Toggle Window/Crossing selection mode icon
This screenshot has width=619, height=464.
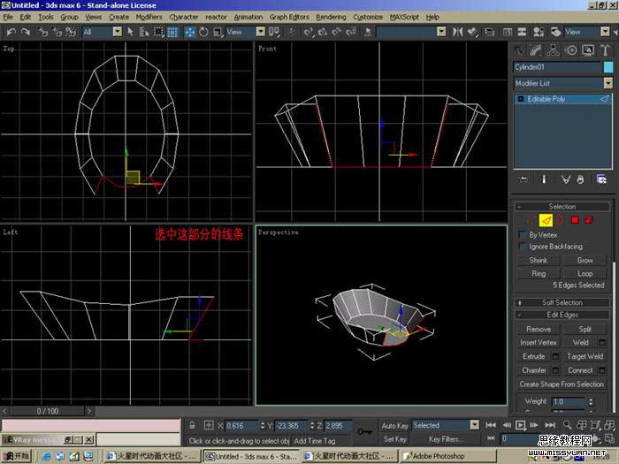click(x=172, y=32)
